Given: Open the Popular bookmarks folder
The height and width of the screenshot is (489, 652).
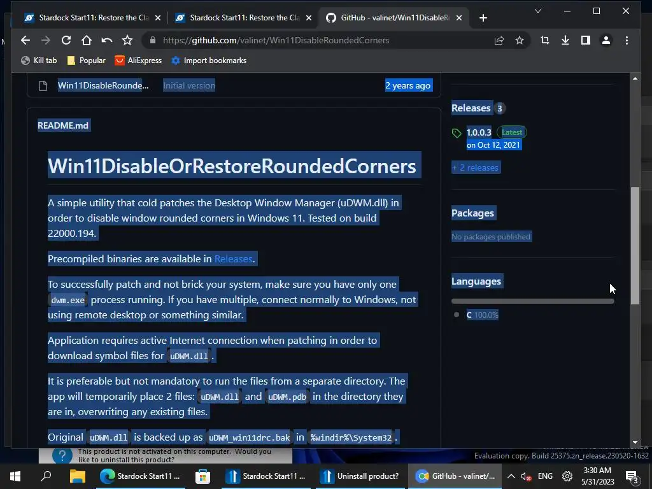Looking at the screenshot, I should (87, 60).
